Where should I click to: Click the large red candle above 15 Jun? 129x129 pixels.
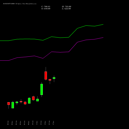pyautogui.click(x=46, y=75)
